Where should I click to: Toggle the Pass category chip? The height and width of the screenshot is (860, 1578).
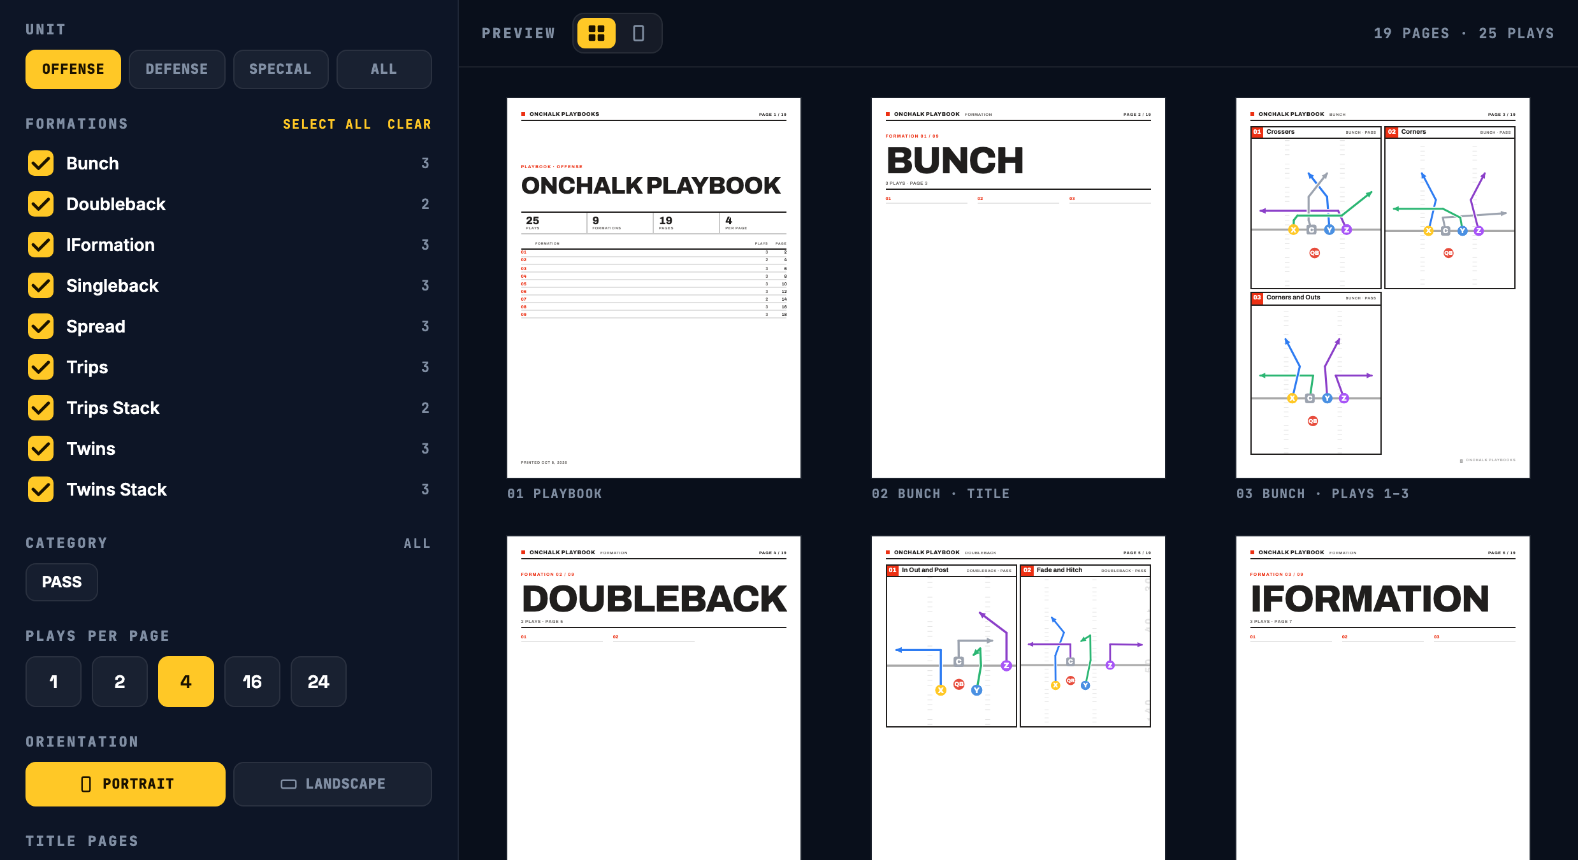62,582
